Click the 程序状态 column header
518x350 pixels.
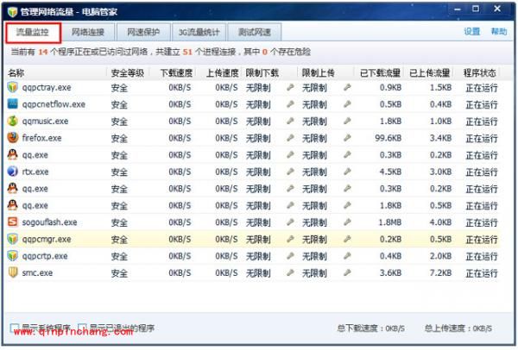coord(480,73)
